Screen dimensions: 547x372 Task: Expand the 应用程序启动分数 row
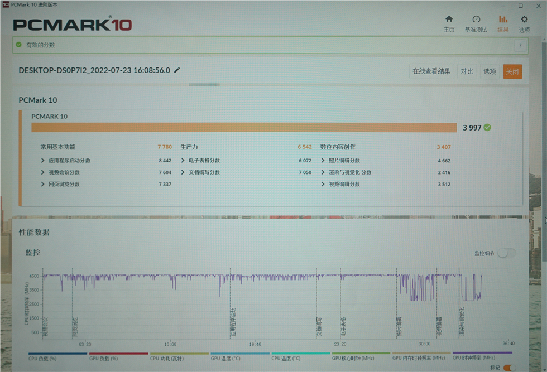(42, 161)
